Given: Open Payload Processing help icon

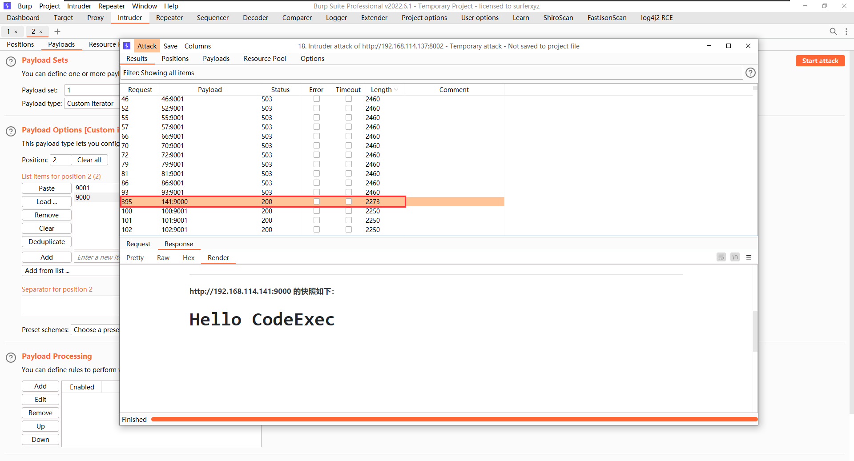Looking at the screenshot, I should tap(11, 357).
